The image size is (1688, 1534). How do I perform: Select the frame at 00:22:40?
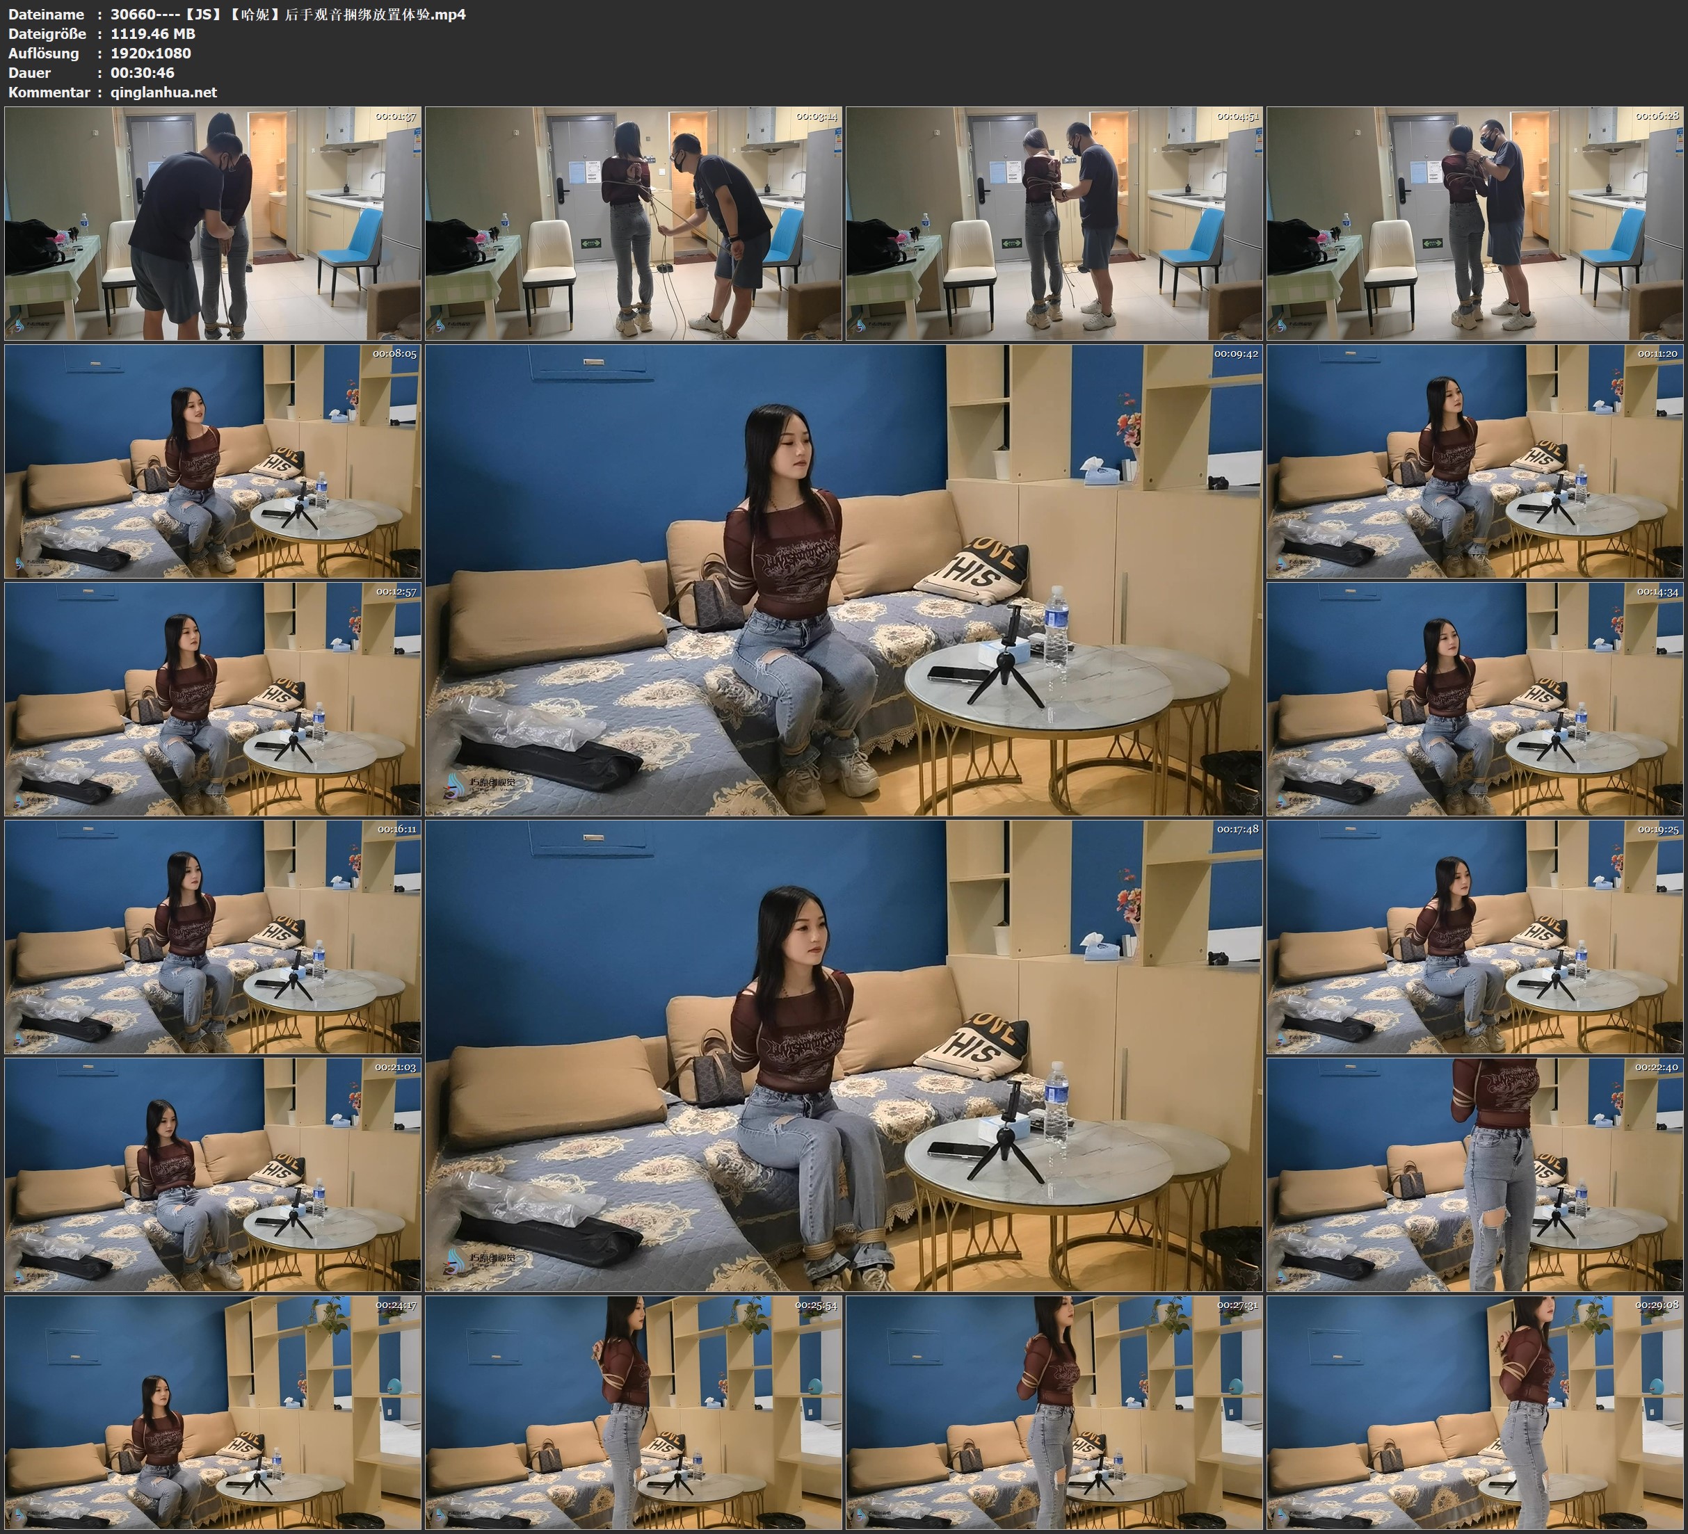click(x=1475, y=1174)
